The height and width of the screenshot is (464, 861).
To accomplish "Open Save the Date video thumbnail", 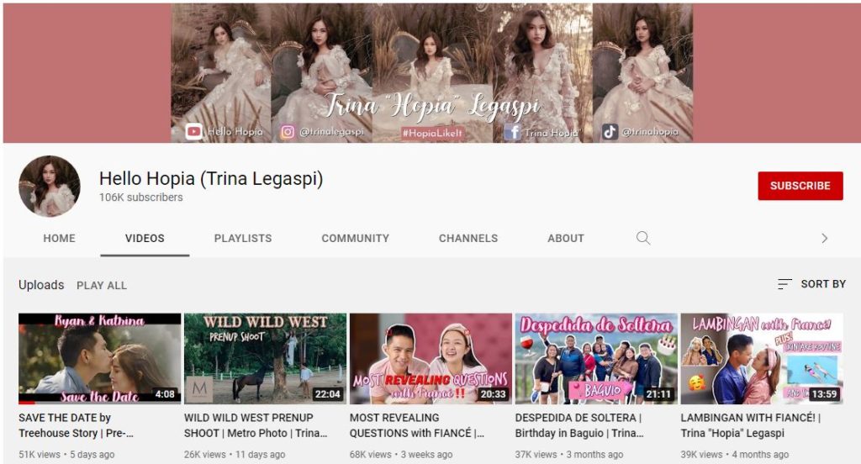I will (99, 359).
